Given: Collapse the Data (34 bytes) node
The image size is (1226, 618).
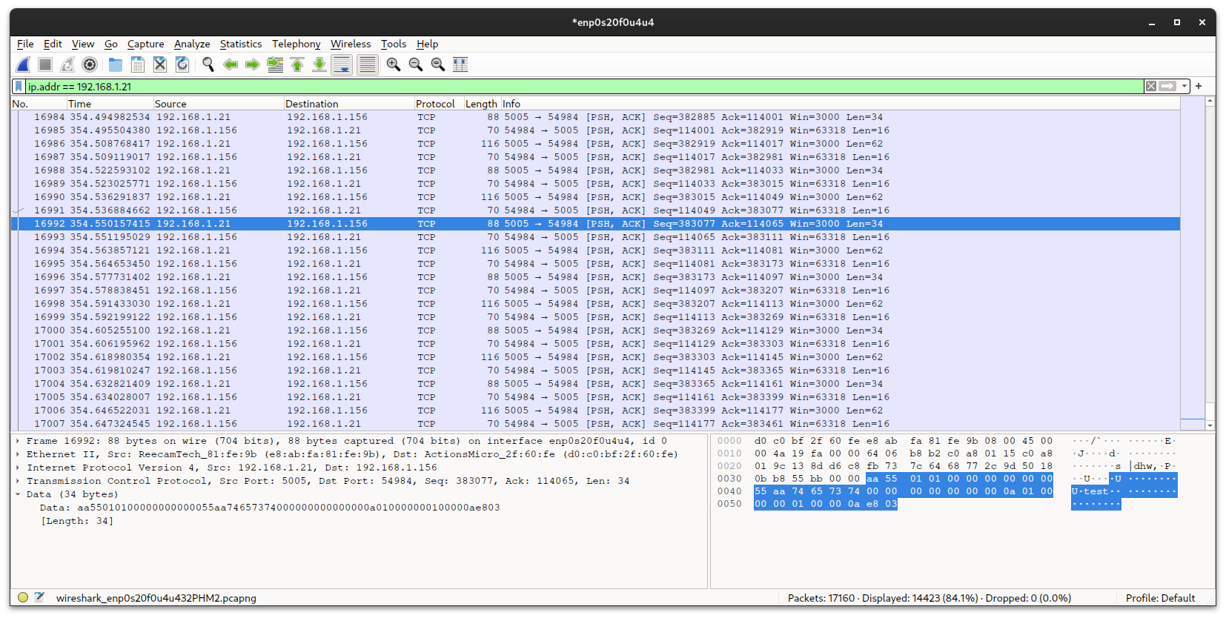Looking at the screenshot, I should 18,494.
